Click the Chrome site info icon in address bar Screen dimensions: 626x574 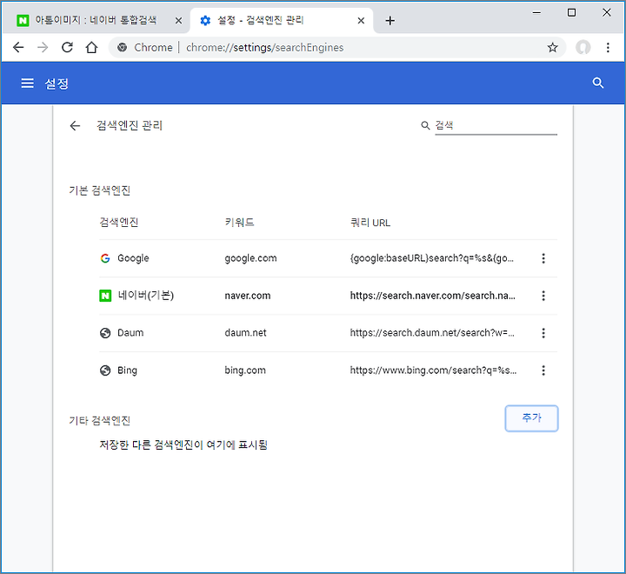pyautogui.click(x=123, y=48)
